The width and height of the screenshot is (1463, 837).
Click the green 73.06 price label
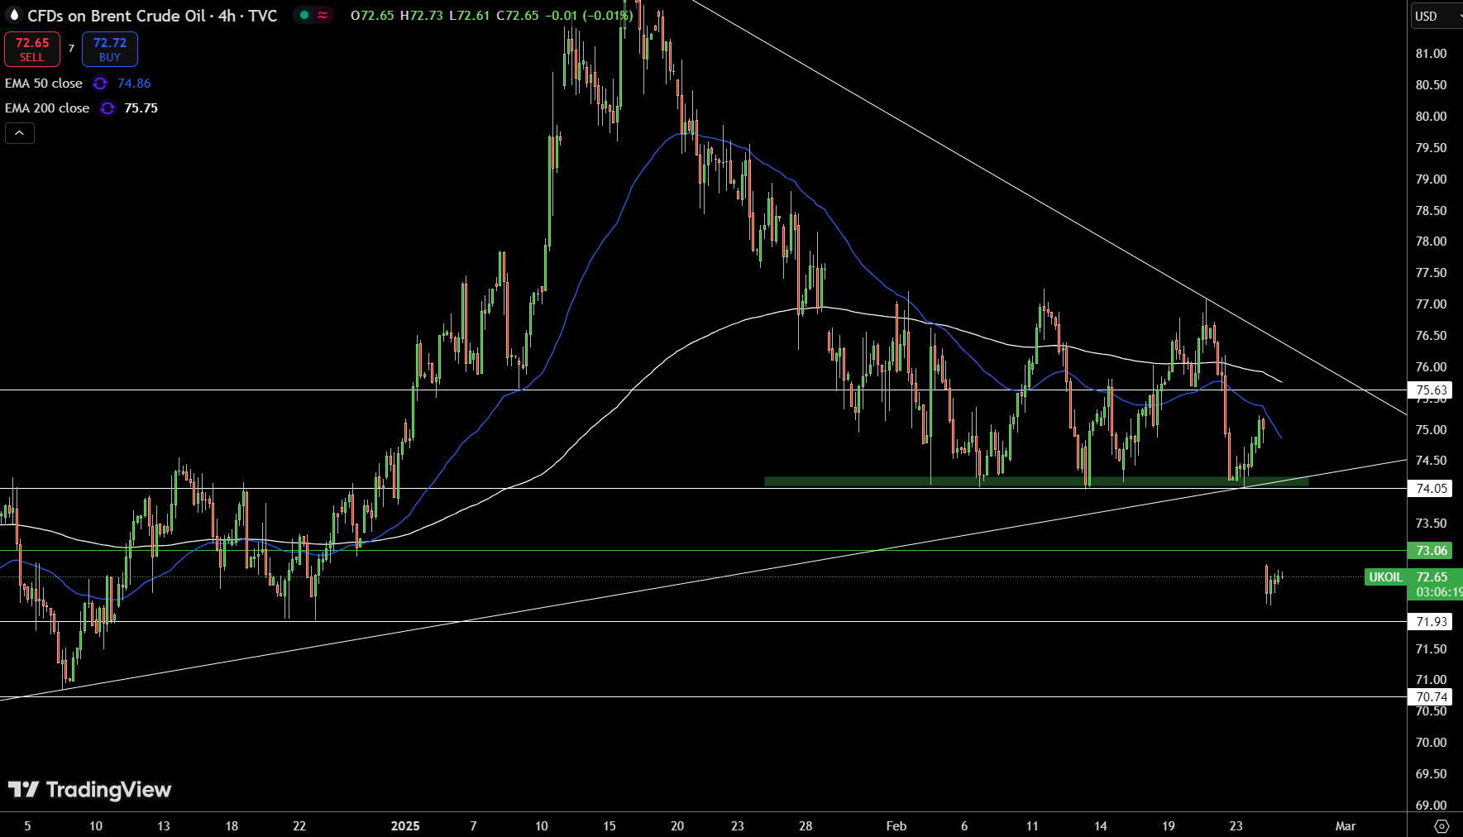[1432, 551]
